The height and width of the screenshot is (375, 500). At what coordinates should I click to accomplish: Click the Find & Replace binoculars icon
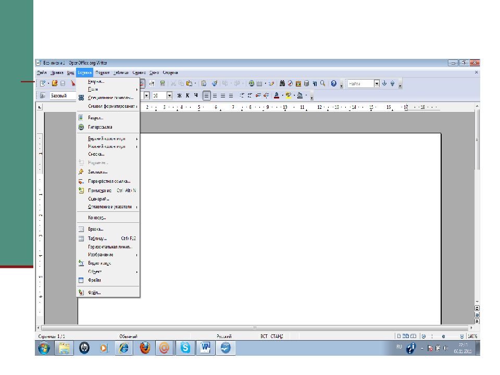click(282, 83)
